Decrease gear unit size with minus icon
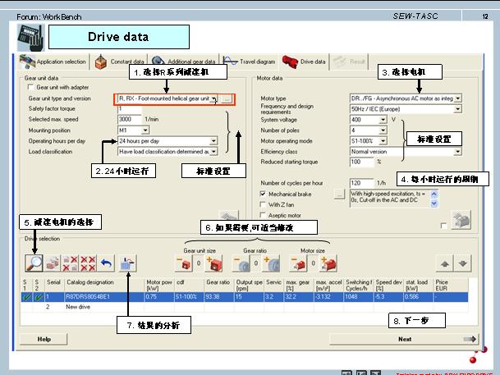This screenshot has height=375, width=500. coord(184,263)
